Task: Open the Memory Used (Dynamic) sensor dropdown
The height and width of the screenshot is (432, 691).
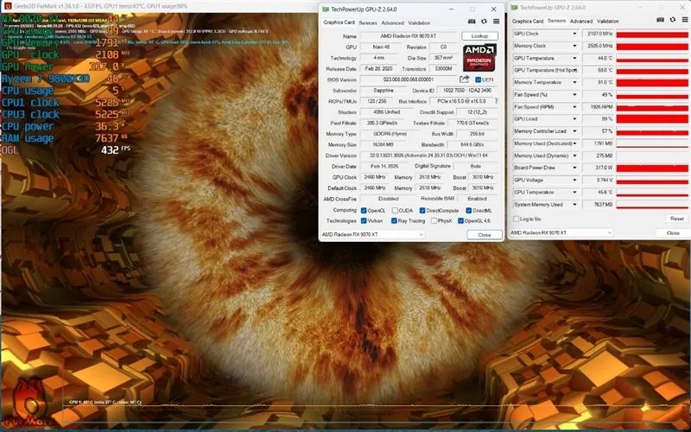Action: pos(574,156)
